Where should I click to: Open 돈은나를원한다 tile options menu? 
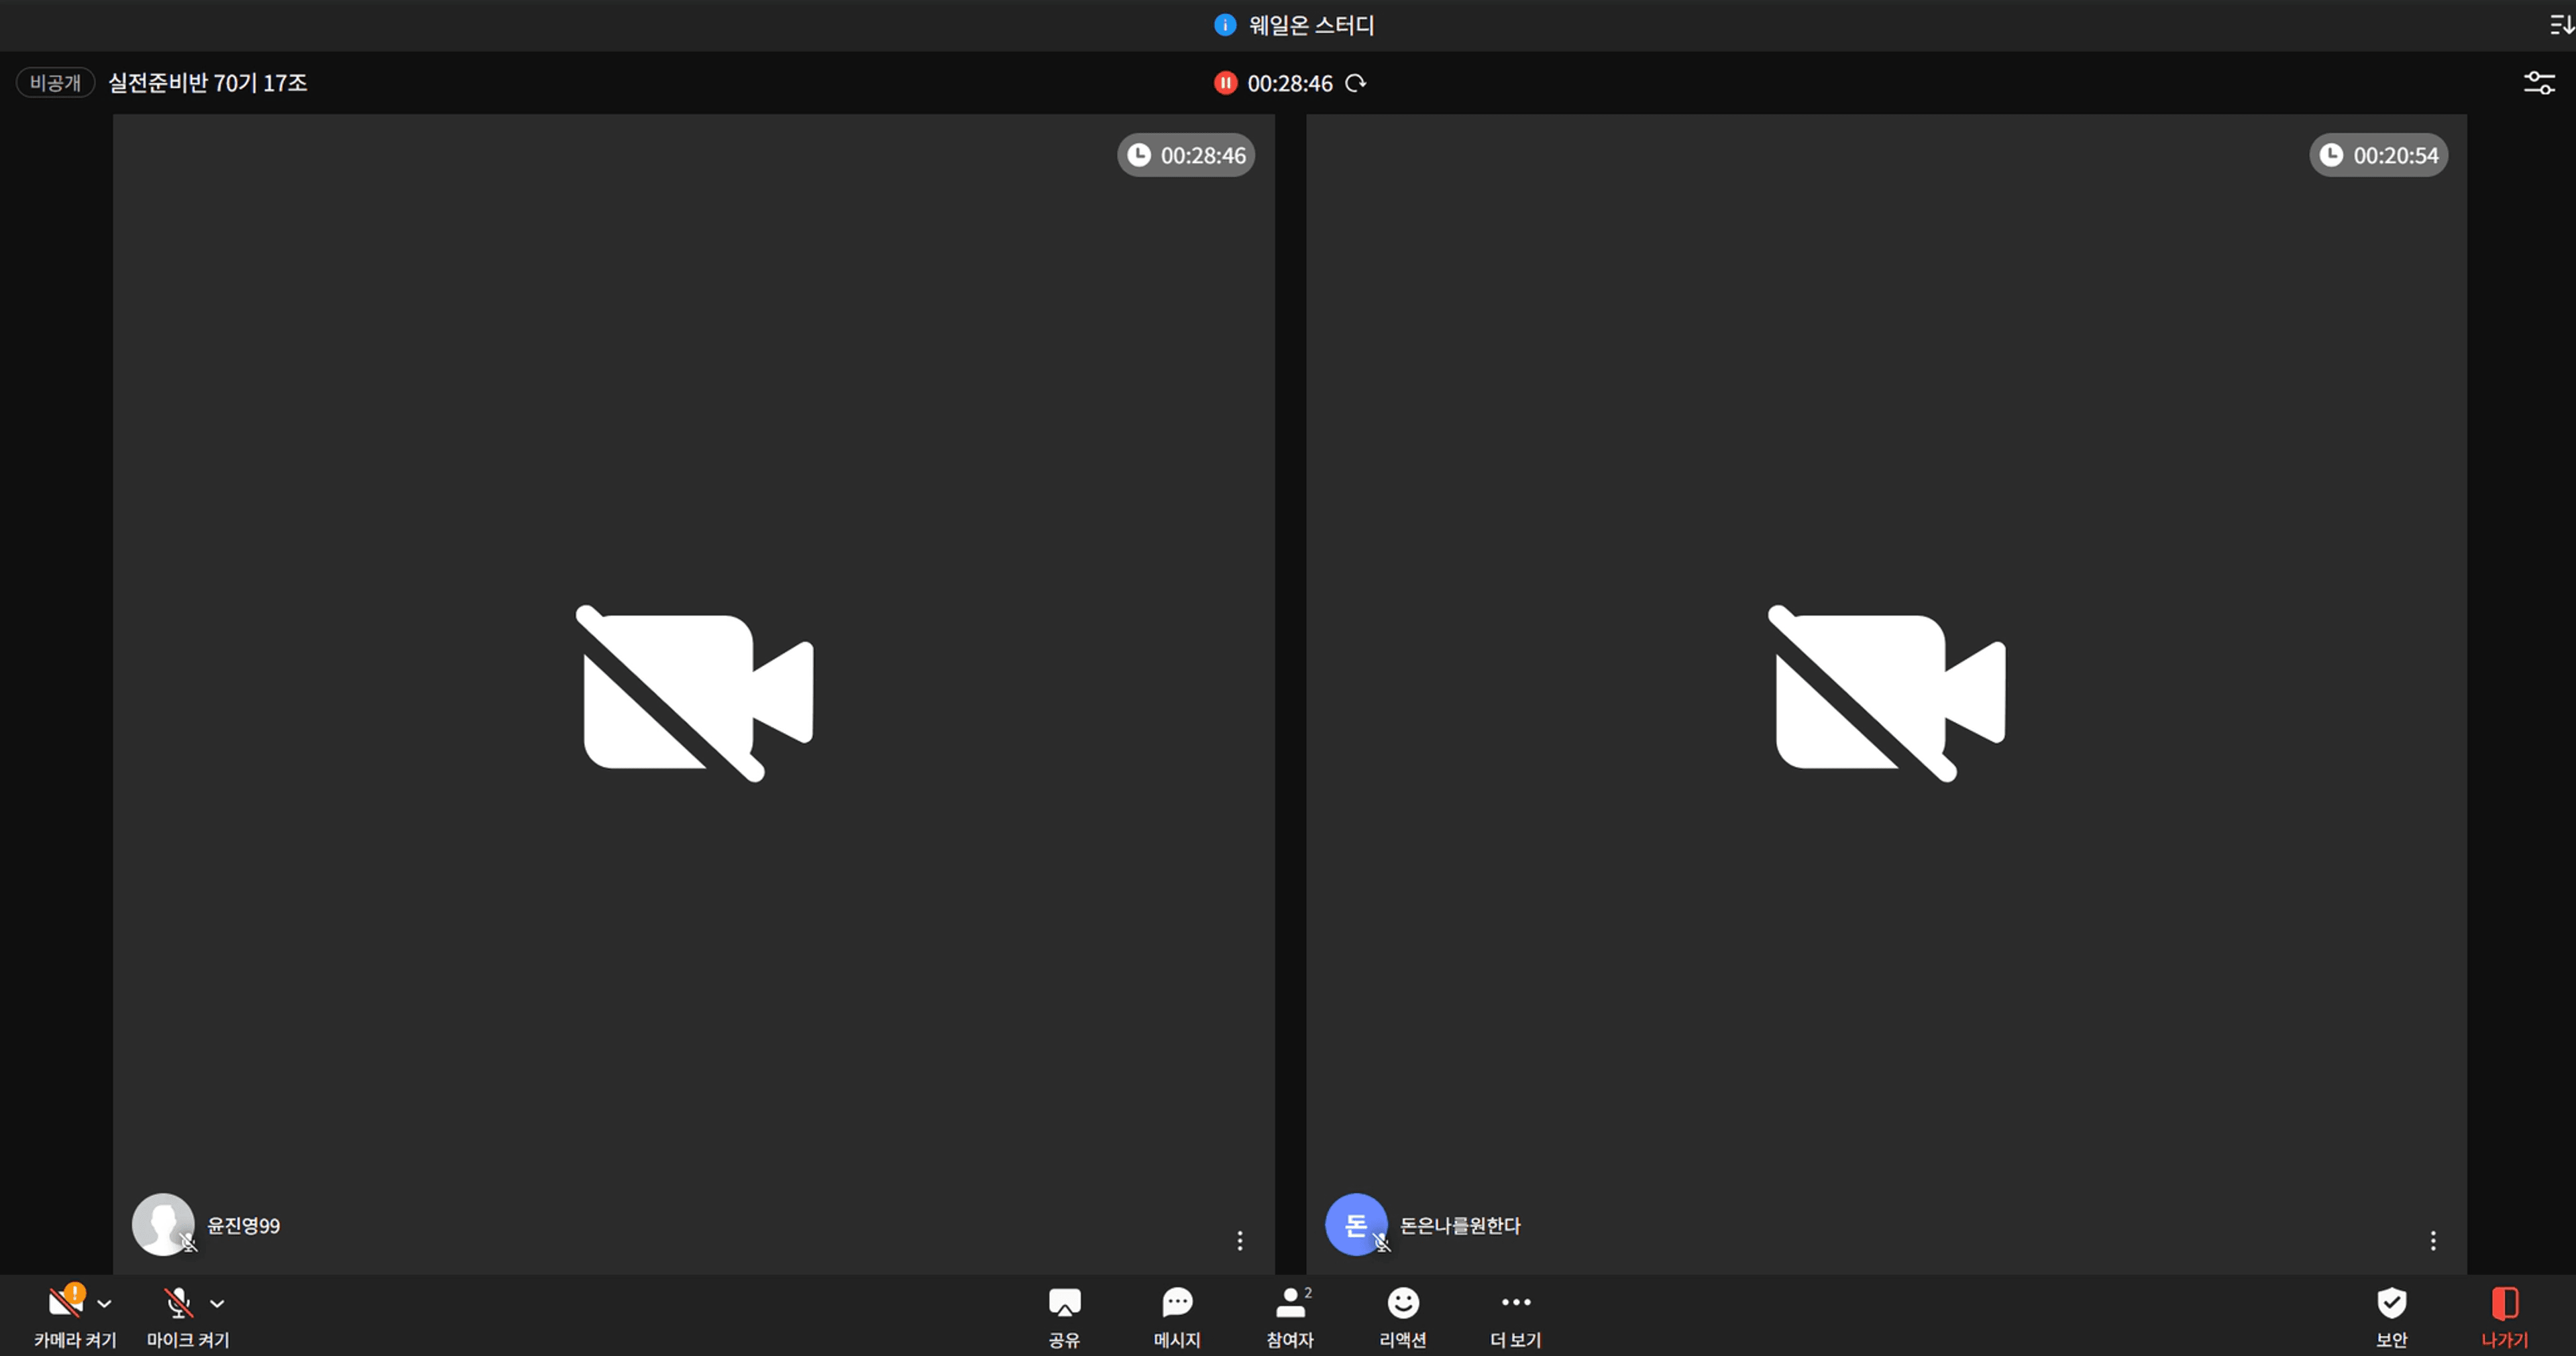(x=2433, y=1240)
